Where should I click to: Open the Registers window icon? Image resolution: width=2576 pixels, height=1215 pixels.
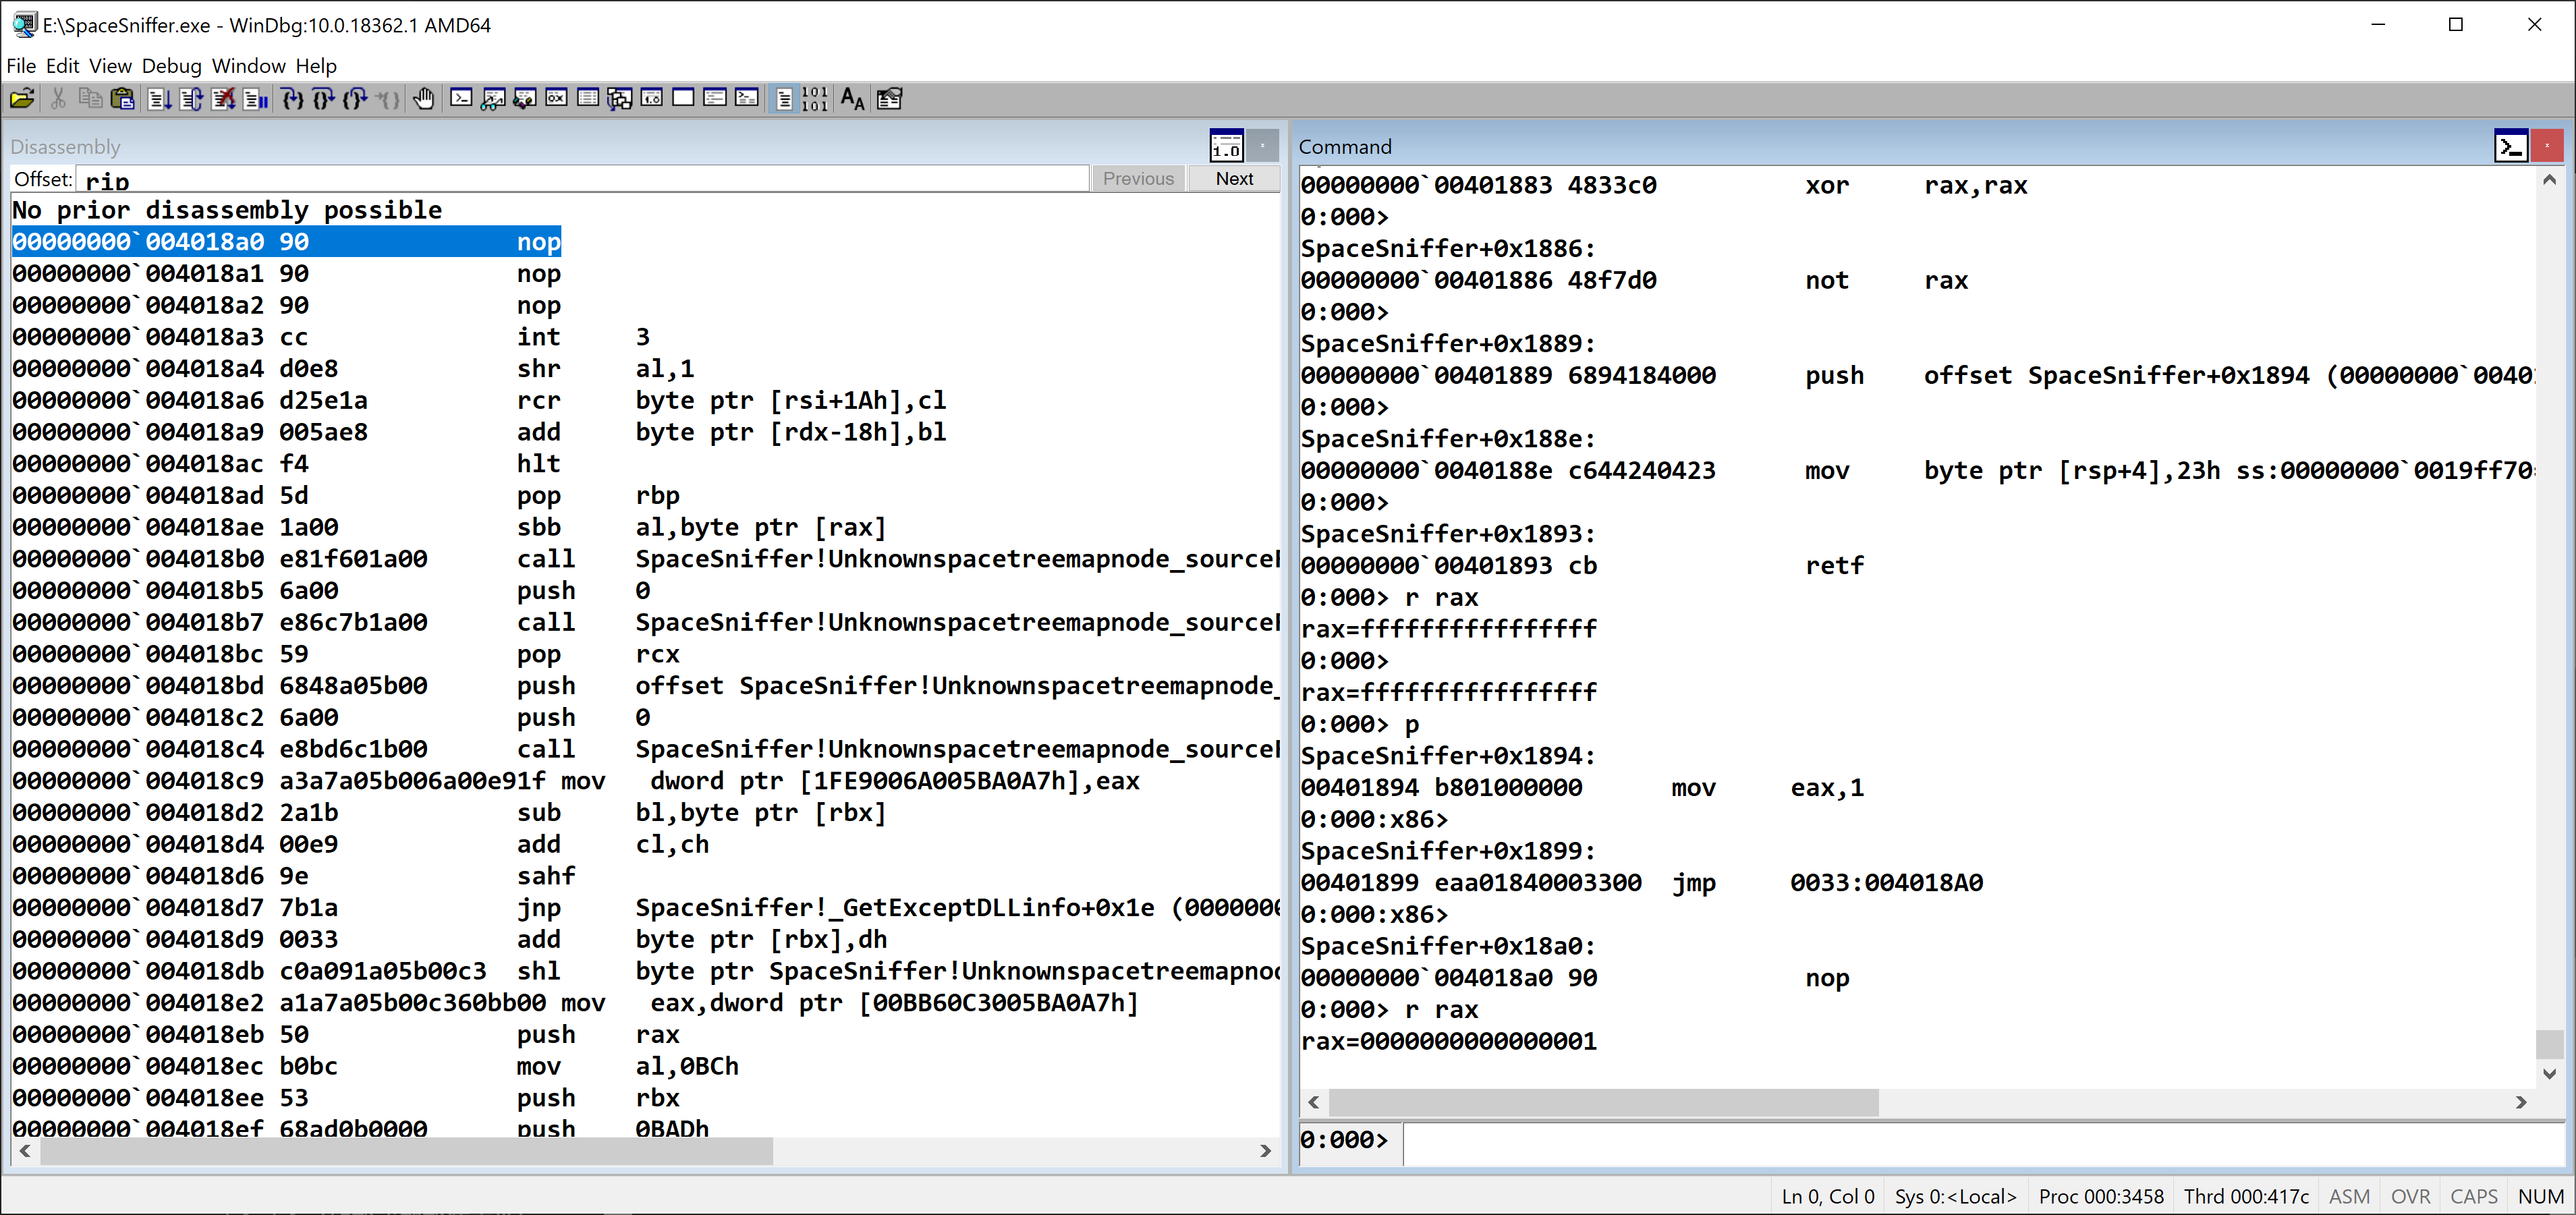coord(556,98)
